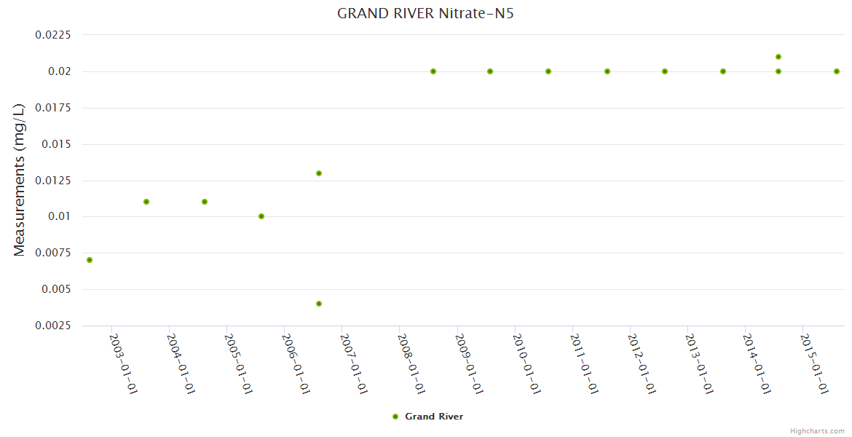Click the 0.02 point between 2010 and 2011
The width and height of the screenshot is (852, 437).
pos(548,71)
